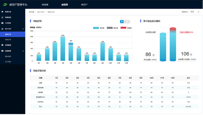
Task: Click the home icon in the sidebar
Action: coord(2,12)
